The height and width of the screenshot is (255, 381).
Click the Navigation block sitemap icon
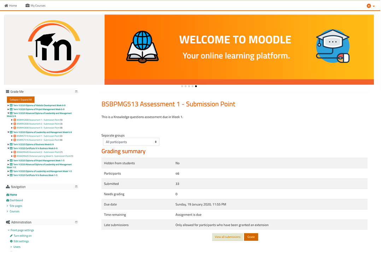(x=8, y=187)
